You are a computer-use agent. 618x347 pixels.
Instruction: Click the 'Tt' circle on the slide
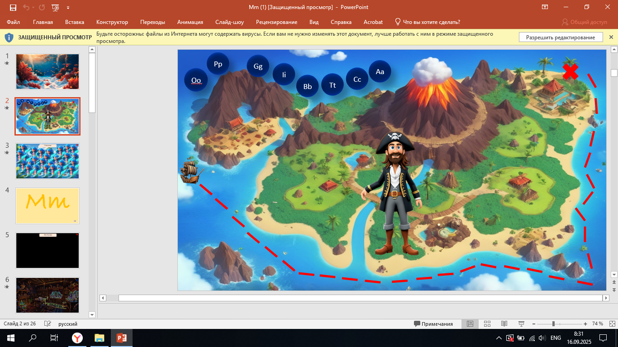point(333,85)
